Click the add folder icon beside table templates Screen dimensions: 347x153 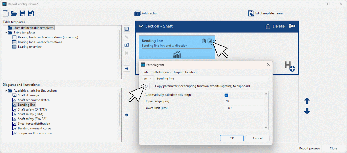click(x=126, y=45)
